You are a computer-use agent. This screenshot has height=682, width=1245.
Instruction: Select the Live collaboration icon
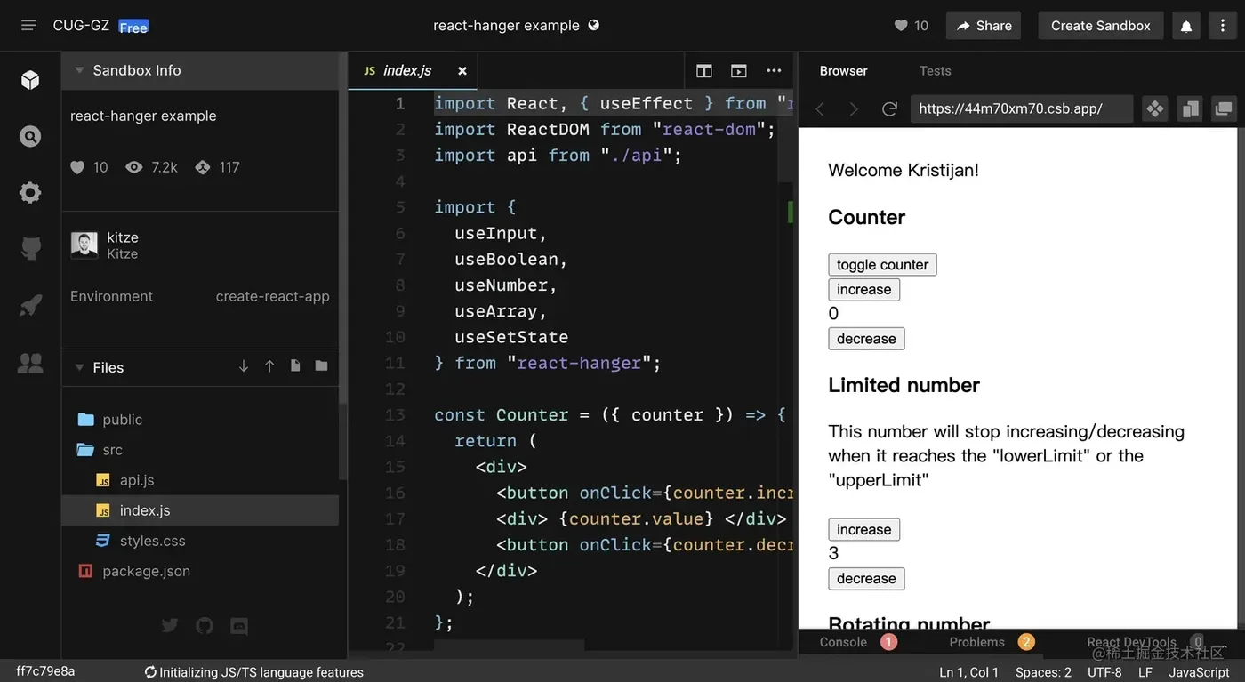(x=29, y=362)
